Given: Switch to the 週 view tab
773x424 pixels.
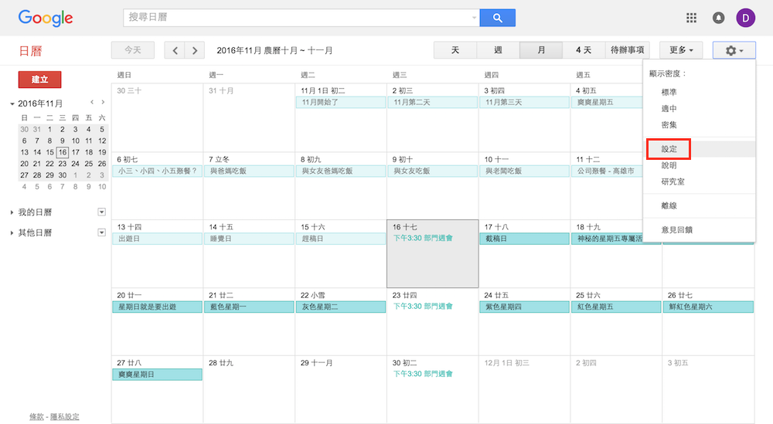Looking at the screenshot, I should click(x=498, y=50).
